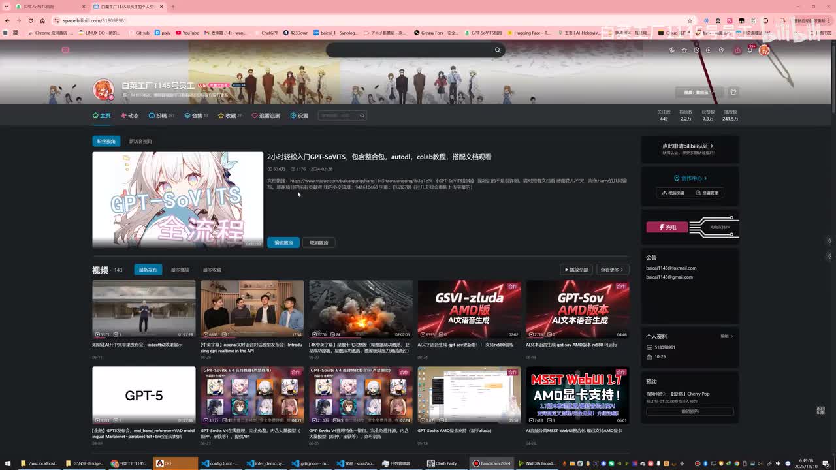Select the 粉丝视角 fan view tab
The image size is (836, 470).
[x=106, y=141]
